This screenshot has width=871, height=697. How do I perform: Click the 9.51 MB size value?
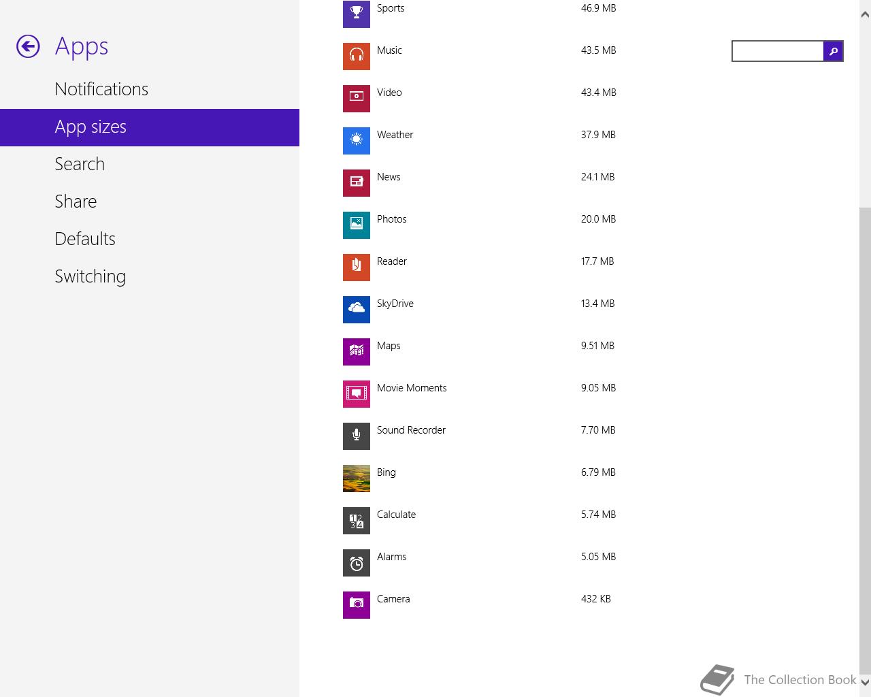point(597,346)
